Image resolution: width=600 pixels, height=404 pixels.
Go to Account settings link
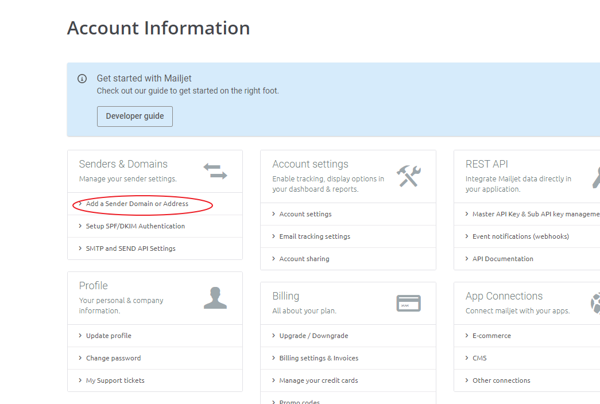coord(305,214)
